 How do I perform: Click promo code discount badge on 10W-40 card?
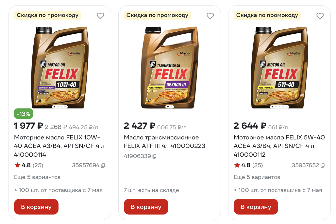[47, 15]
